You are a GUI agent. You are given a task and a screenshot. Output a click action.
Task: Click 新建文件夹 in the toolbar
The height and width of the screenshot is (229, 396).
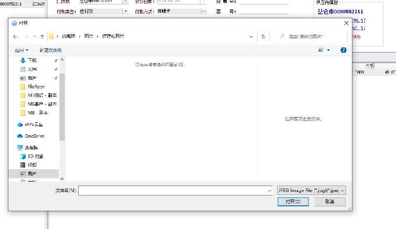(50, 50)
